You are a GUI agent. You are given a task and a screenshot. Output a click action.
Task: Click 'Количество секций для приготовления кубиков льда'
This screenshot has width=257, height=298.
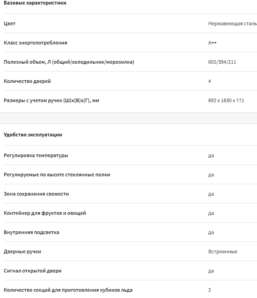click(68, 290)
